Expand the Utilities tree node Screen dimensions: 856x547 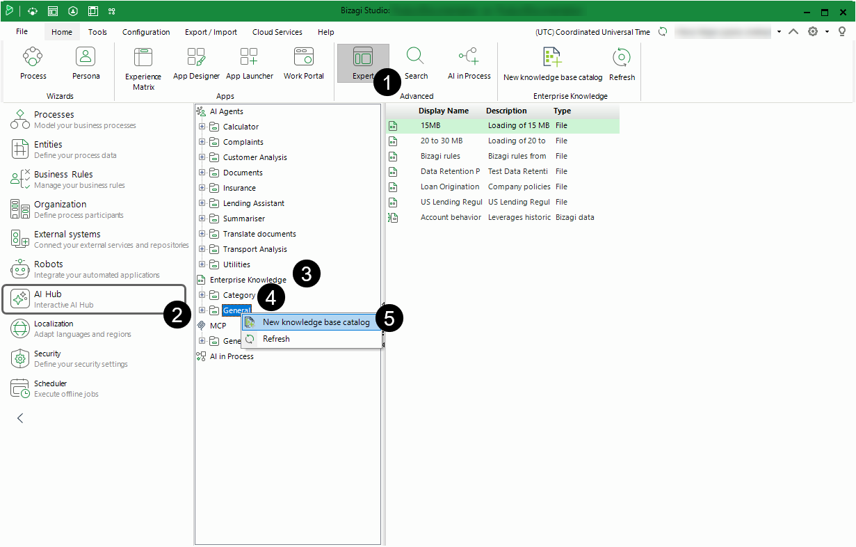click(202, 264)
